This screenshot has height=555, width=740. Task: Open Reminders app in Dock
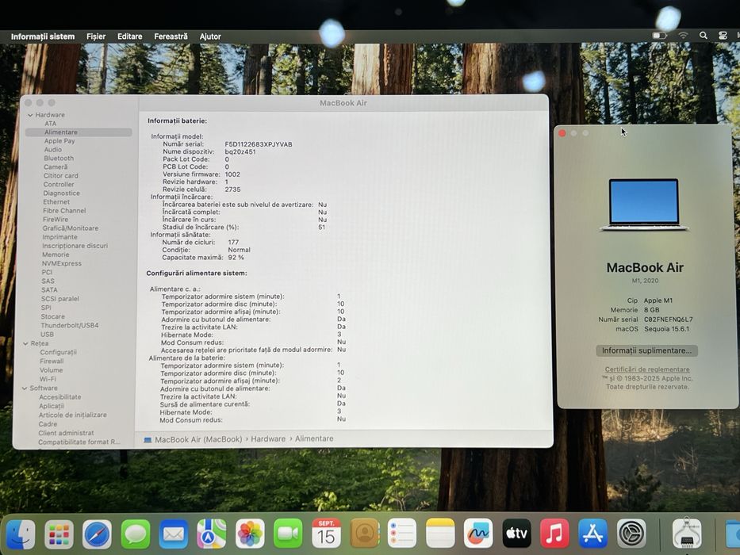coord(402,534)
